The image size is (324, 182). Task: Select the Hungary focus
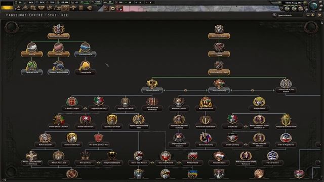click(x=59, y=50)
